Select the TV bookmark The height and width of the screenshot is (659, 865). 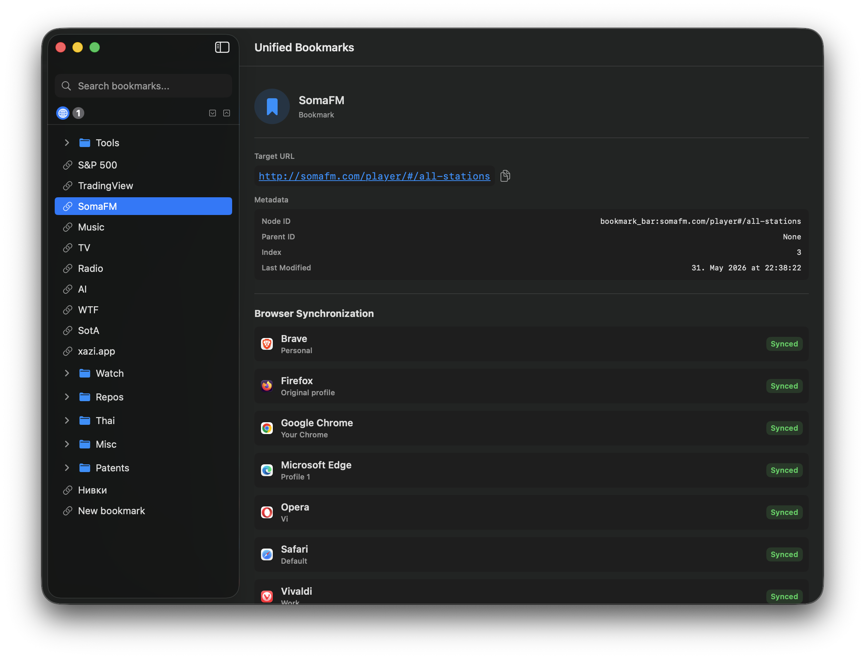tap(143, 248)
